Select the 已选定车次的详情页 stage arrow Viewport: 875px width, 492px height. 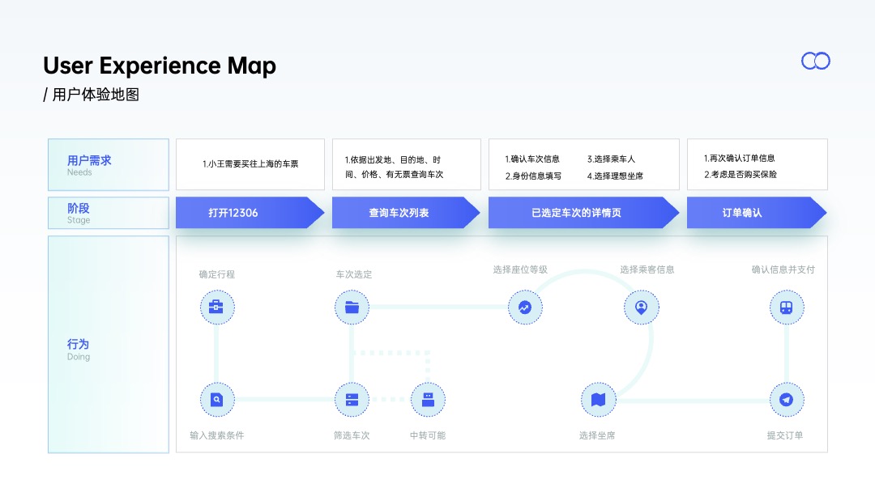point(583,212)
